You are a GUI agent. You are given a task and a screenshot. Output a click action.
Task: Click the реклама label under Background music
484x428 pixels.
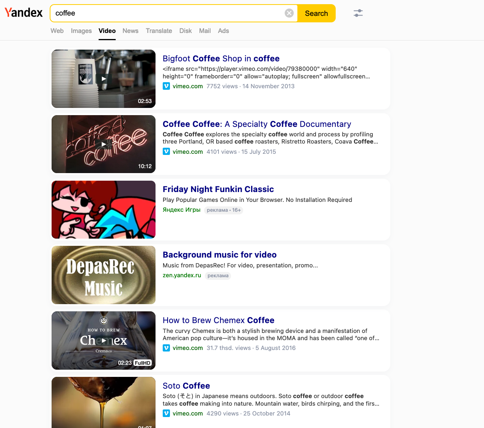pos(218,275)
